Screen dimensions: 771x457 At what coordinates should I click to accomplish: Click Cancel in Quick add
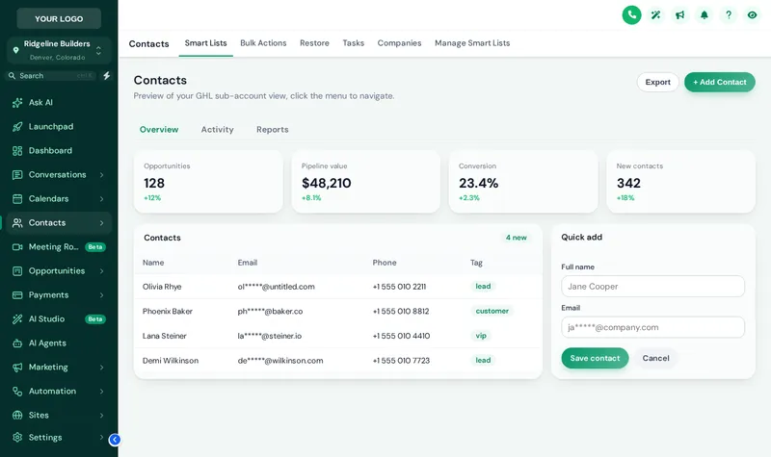click(x=655, y=358)
